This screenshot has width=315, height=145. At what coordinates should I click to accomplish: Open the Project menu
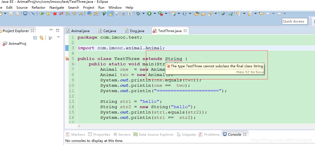click(89, 7)
